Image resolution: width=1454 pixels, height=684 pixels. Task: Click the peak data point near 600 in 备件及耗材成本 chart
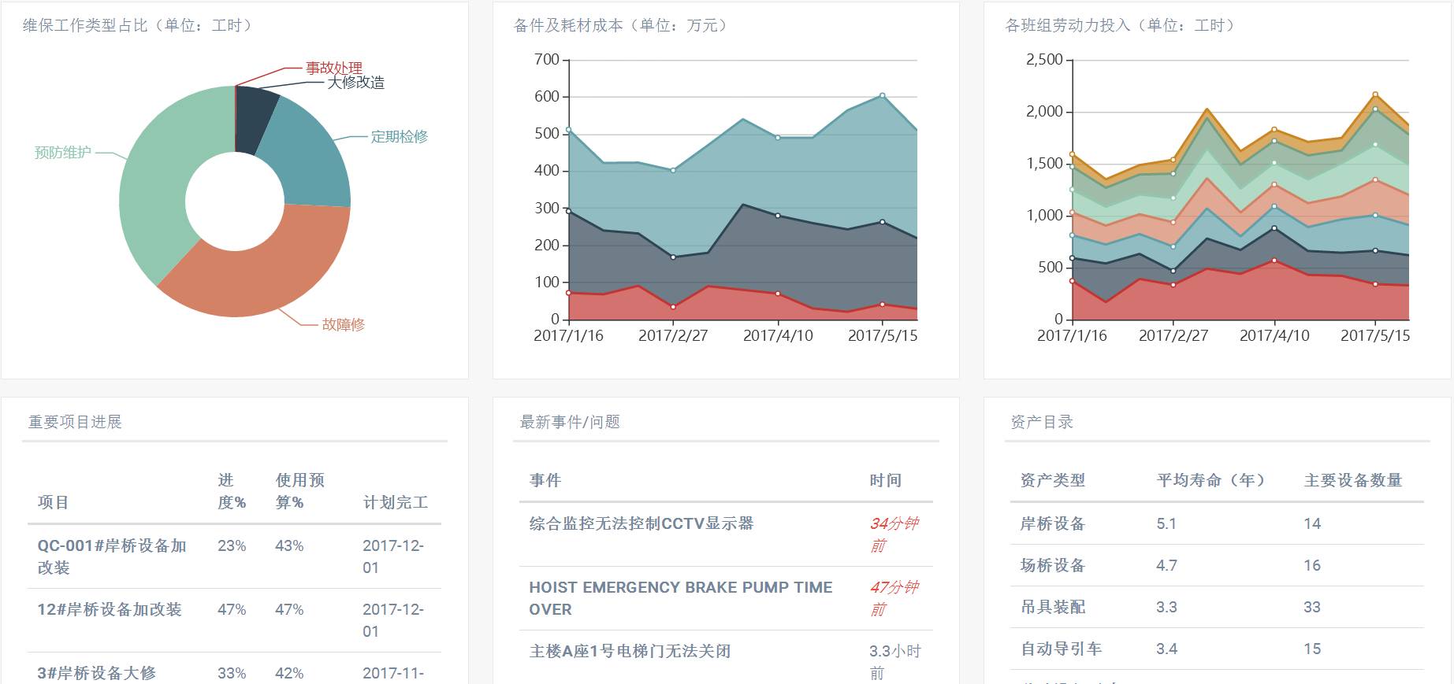click(882, 95)
